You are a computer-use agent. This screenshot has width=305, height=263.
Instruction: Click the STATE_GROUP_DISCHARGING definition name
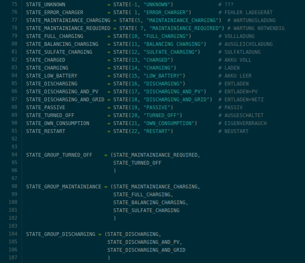tap(61, 234)
